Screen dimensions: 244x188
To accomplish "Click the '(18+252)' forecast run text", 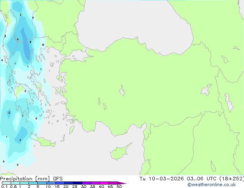I will pyautogui.click(x=232, y=179).
